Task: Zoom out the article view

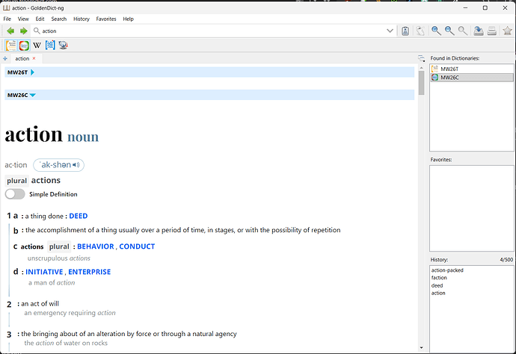Action: pyautogui.click(x=449, y=31)
